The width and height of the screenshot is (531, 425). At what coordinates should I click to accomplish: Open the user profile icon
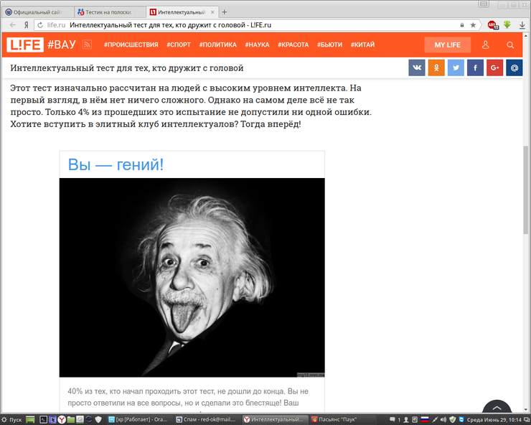(486, 45)
